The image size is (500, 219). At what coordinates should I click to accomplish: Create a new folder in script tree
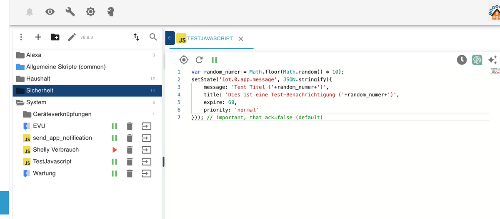[x=55, y=37]
